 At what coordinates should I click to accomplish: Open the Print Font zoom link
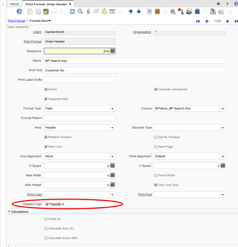145,194
